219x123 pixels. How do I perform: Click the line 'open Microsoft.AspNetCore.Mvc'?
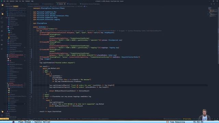45,12
